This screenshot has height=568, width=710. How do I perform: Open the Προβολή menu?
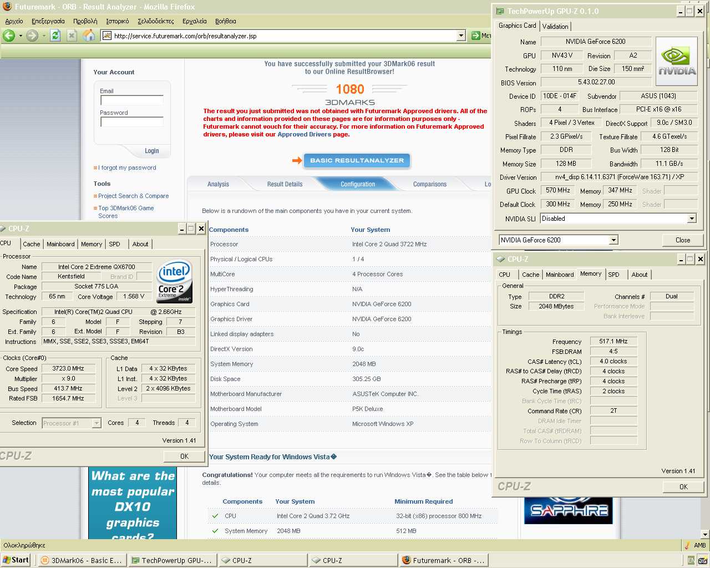(x=85, y=21)
